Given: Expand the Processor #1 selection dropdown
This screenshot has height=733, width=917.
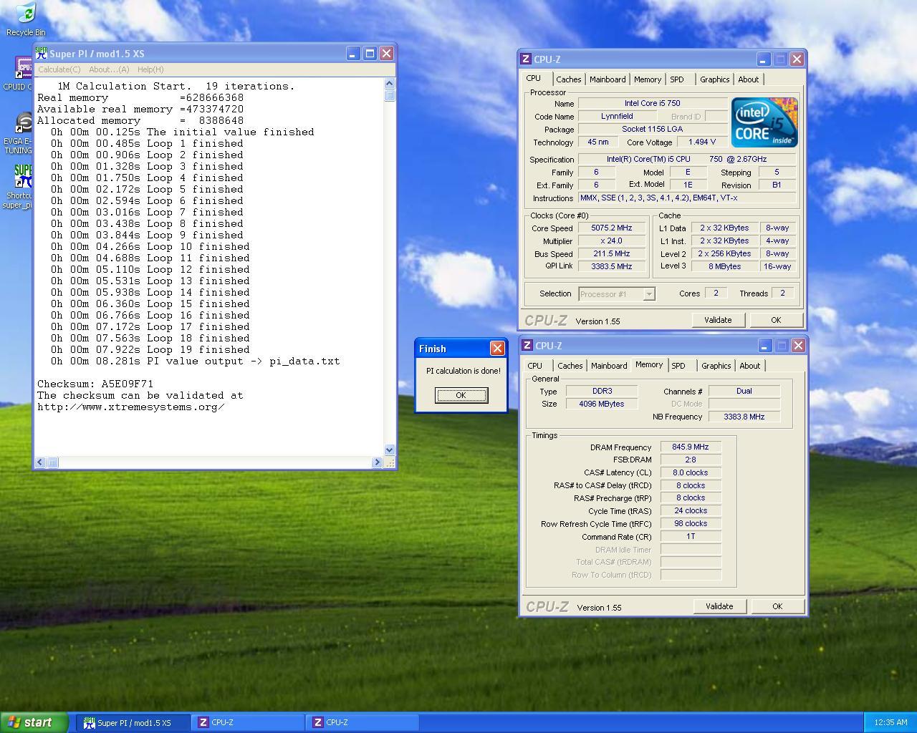Looking at the screenshot, I should pyautogui.click(x=648, y=294).
